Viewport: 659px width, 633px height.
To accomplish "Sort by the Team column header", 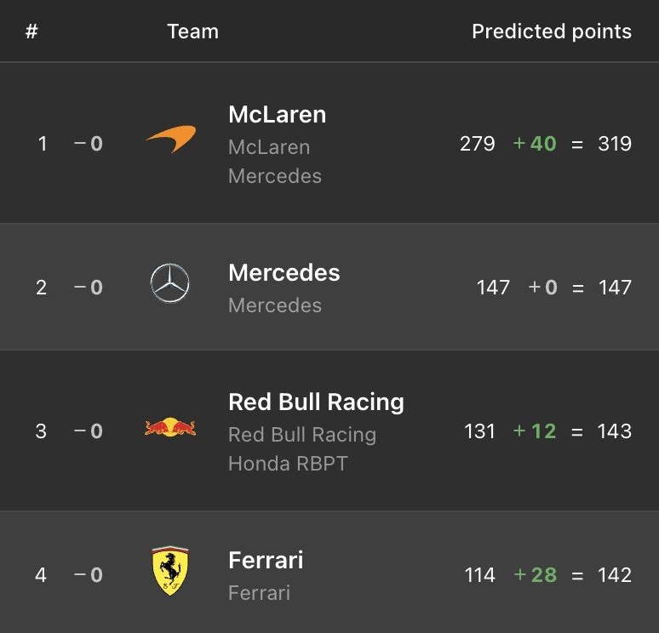I will pos(192,32).
